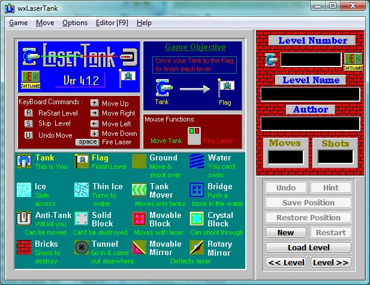
Task: Click the Ice tile icon
Action: [24, 190]
